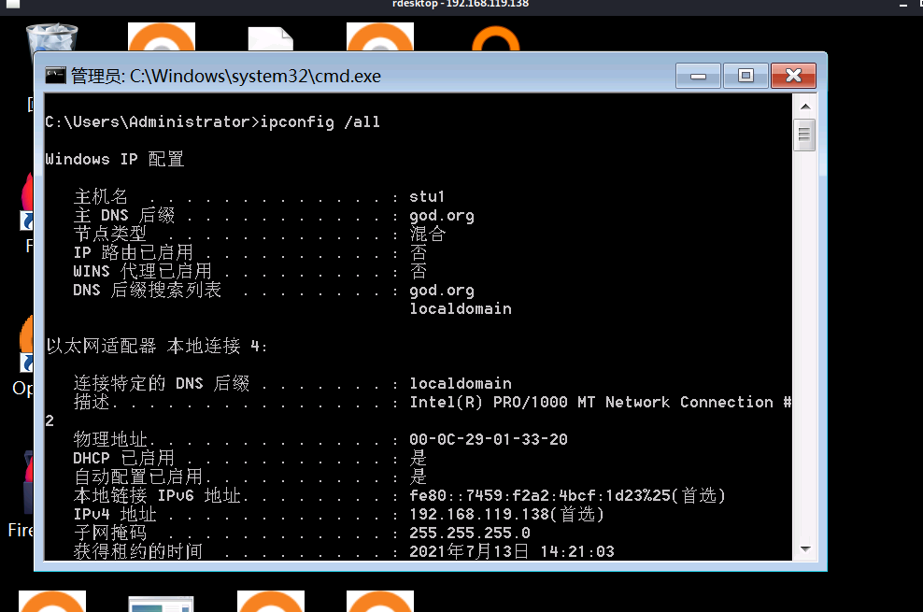Viewport: 923px width, 612px height.
Task: Minimize the cmd.exe window
Action: (698, 76)
